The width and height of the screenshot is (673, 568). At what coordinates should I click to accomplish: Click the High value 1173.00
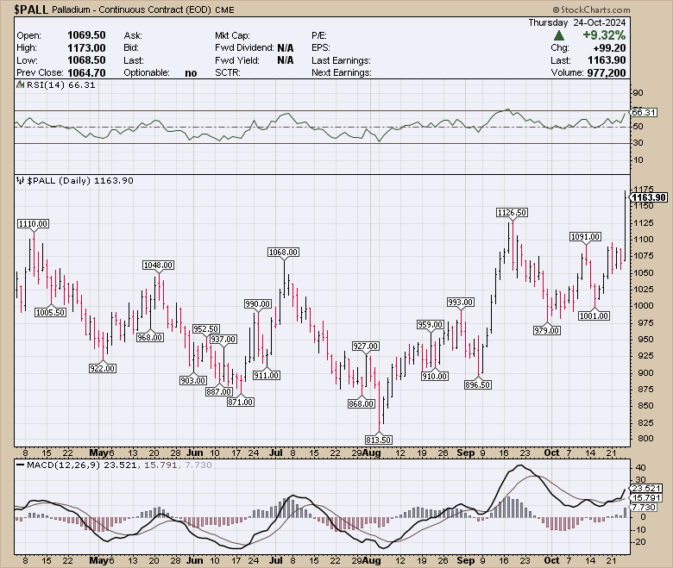[x=86, y=48]
